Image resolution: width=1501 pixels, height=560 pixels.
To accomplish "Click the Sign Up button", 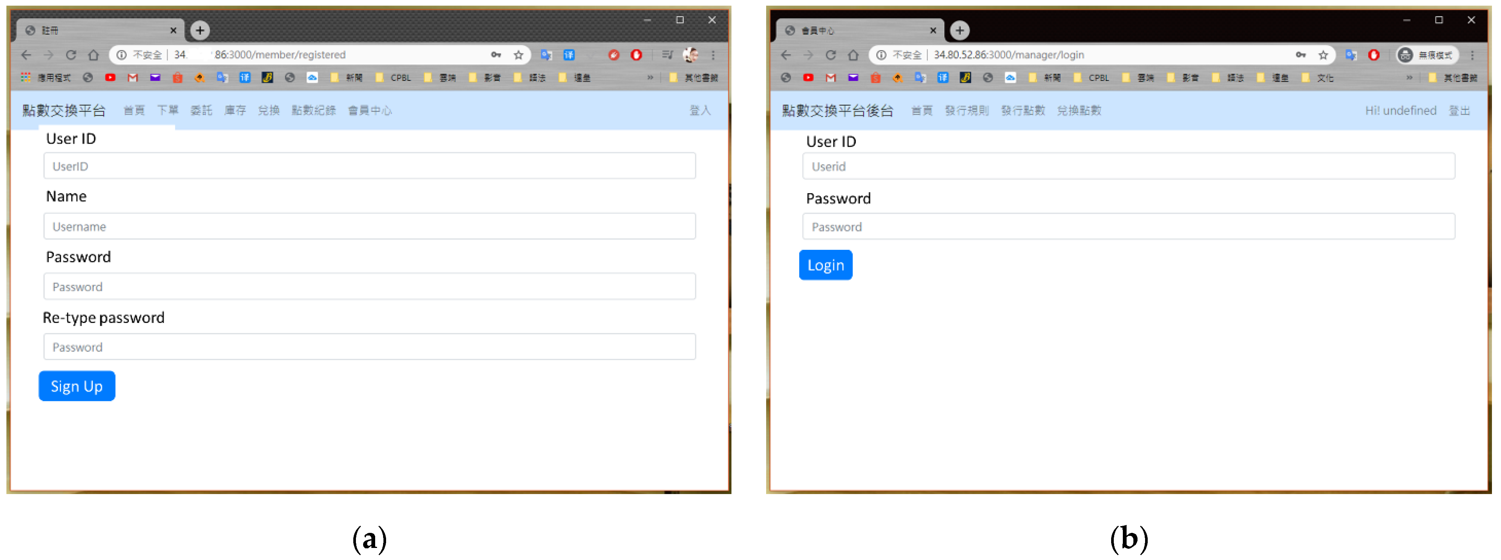I will pyautogui.click(x=77, y=386).
